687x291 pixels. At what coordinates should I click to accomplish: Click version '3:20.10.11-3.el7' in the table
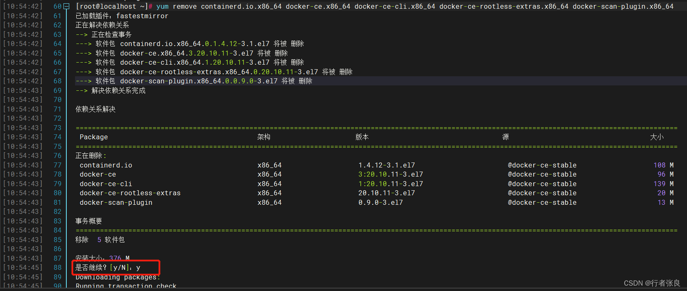coord(391,175)
